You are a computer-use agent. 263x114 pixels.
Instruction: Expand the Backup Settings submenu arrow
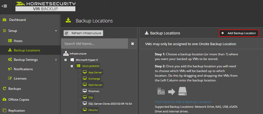(x=56, y=60)
